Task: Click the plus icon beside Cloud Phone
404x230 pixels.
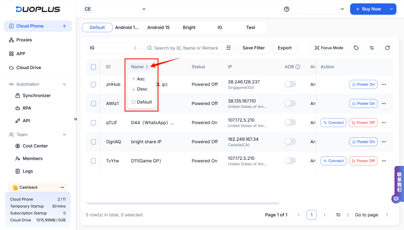Action: pyautogui.click(x=64, y=26)
